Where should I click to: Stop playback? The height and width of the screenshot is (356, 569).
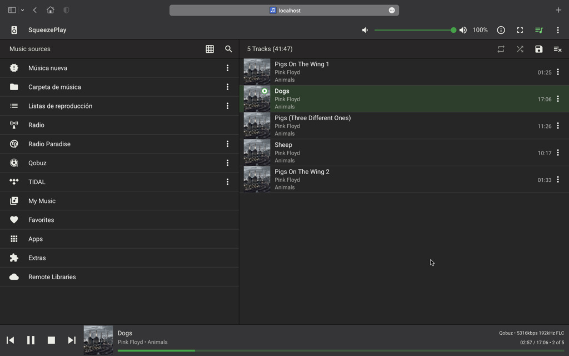coord(51,340)
